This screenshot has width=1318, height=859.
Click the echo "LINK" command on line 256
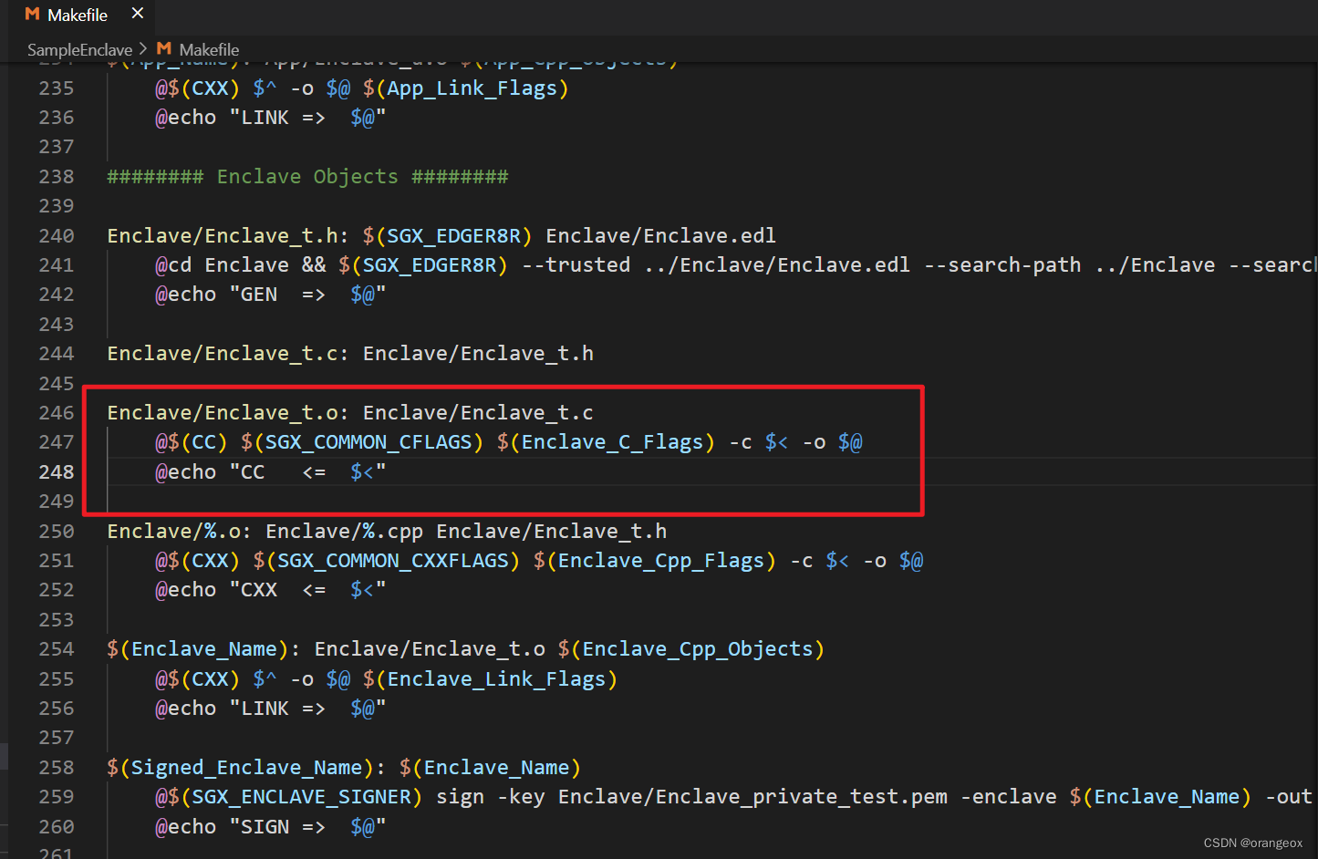pos(271,709)
